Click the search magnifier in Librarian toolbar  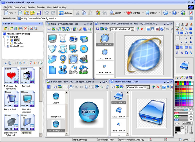click(36, 28)
